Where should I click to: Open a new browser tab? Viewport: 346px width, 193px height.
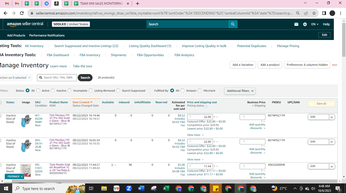(x=138, y=4)
